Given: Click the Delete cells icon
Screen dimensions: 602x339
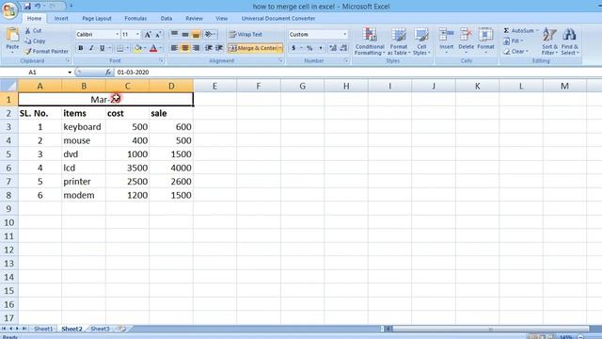Looking at the screenshot, I should [467, 36].
